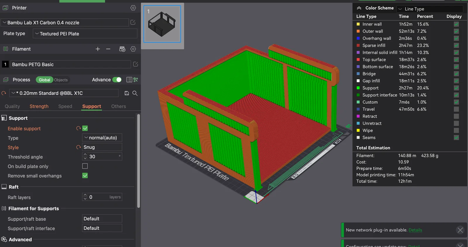The image size is (468, 247).
Task: Select plate 1 thumbnail
Action: pyautogui.click(x=162, y=24)
